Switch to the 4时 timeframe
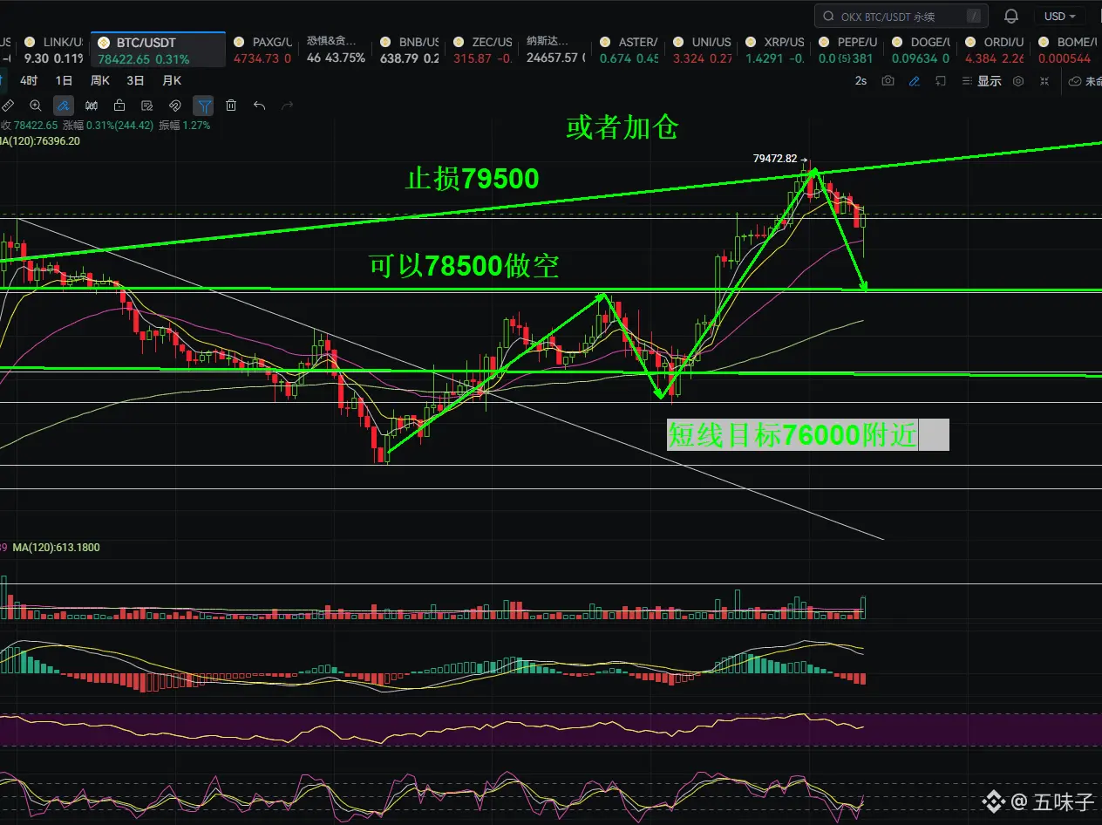1102x825 pixels. pyautogui.click(x=29, y=80)
